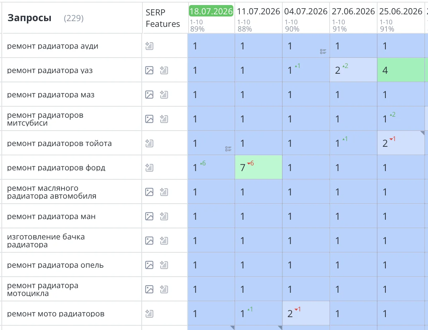The image size is (428, 330).
Task: Select the 04.07.2026 date column header
Action: coord(306,11)
